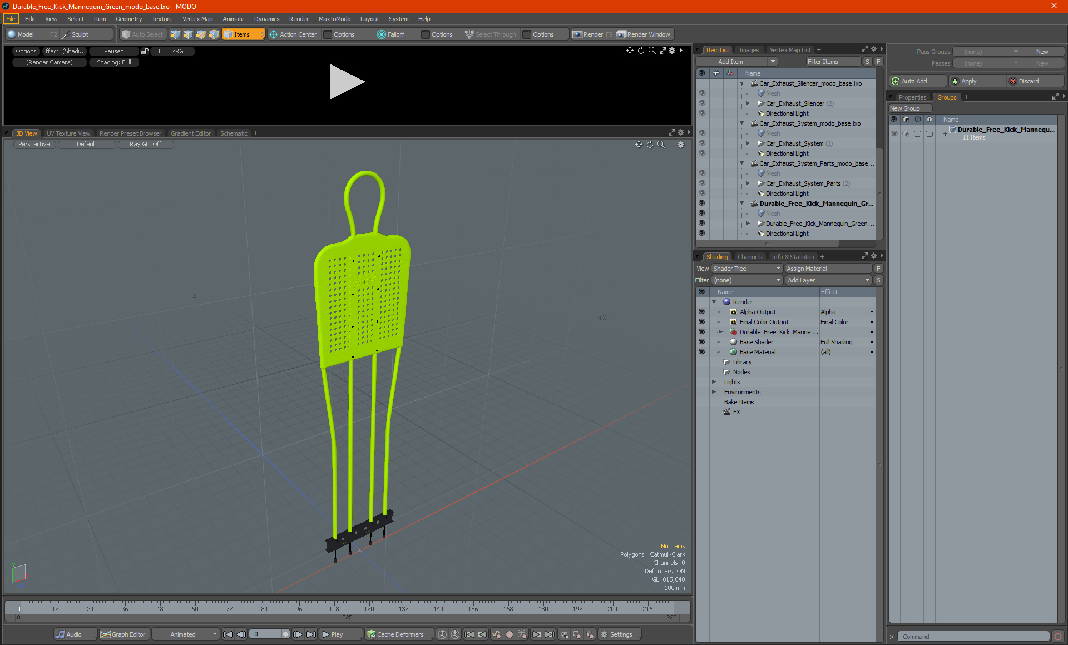This screenshot has width=1068, height=645.
Task: Click the current frame number field
Action: 266,634
